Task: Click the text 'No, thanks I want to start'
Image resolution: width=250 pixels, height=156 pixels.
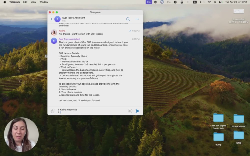Action: [72, 34]
